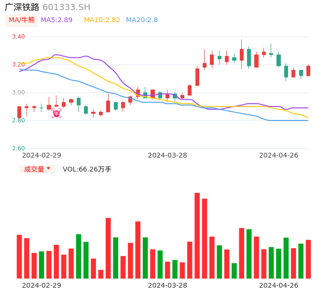Viewport: 331px width, 292px height.
Task: Click the last red candlestick on the right
Action: click(308, 71)
